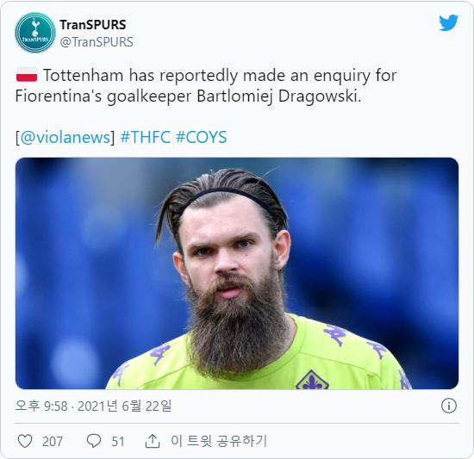
Task: Click the 207 likes count
Action: coord(53,442)
